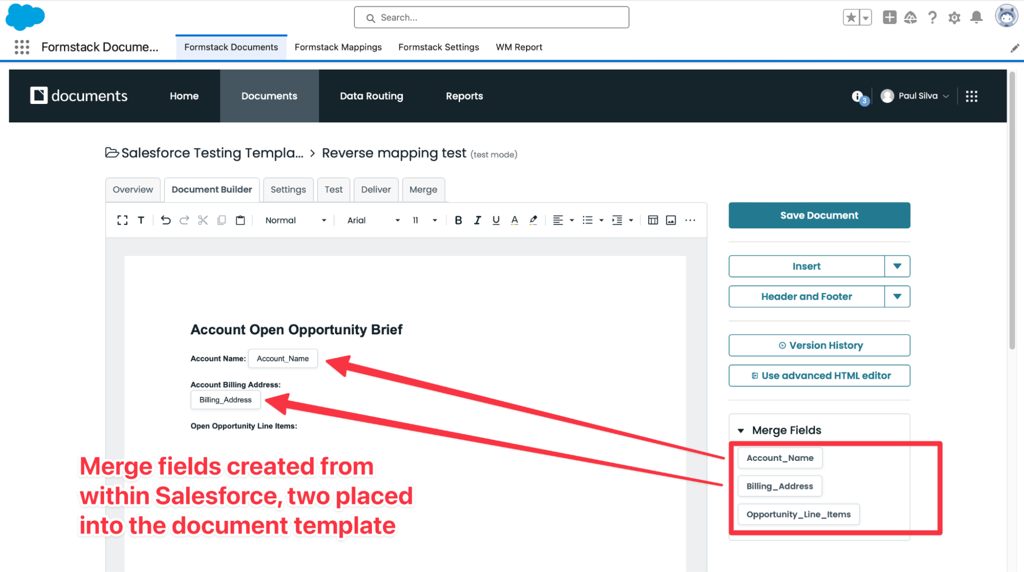
Task: Open the Normal paragraph style dropdown
Action: (296, 220)
